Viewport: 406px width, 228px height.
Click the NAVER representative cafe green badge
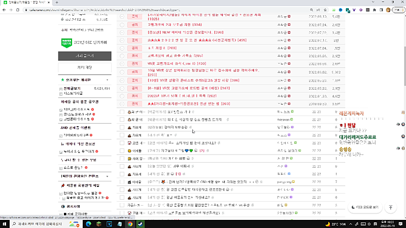(x=66, y=43)
